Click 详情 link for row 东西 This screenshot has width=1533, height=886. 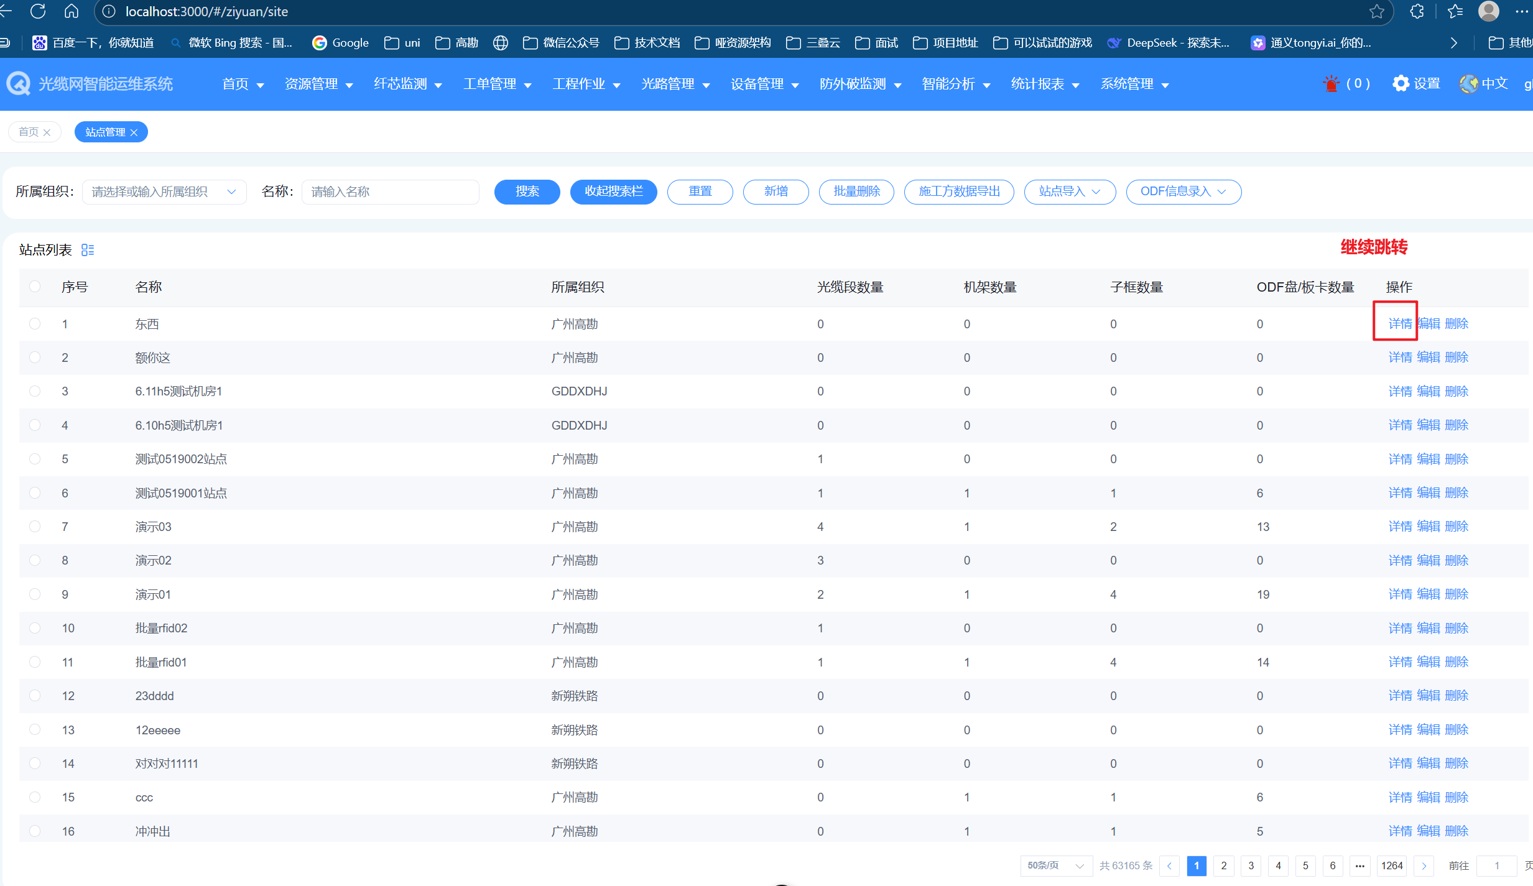click(x=1400, y=324)
